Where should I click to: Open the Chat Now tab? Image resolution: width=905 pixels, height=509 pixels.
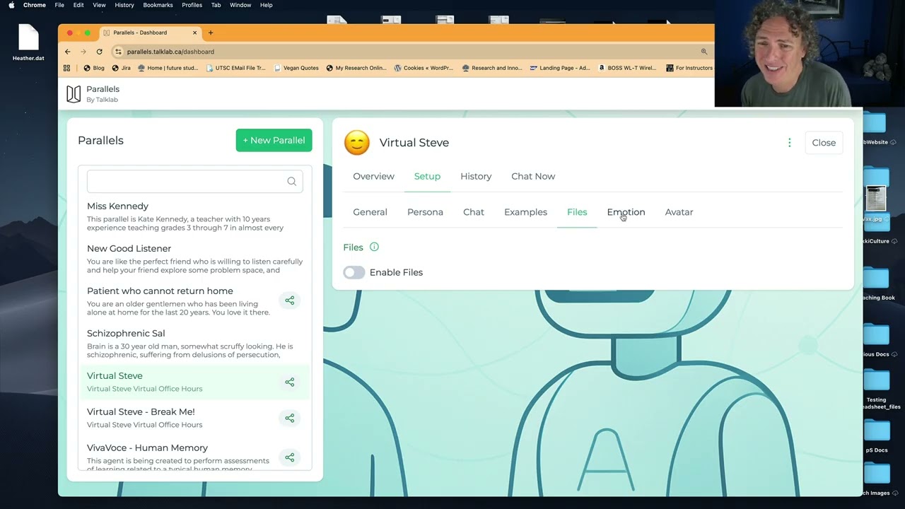click(533, 176)
